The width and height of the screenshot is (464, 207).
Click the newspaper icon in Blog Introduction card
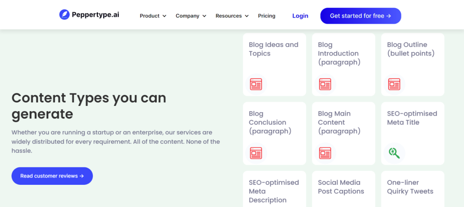pyautogui.click(x=325, y=84)
